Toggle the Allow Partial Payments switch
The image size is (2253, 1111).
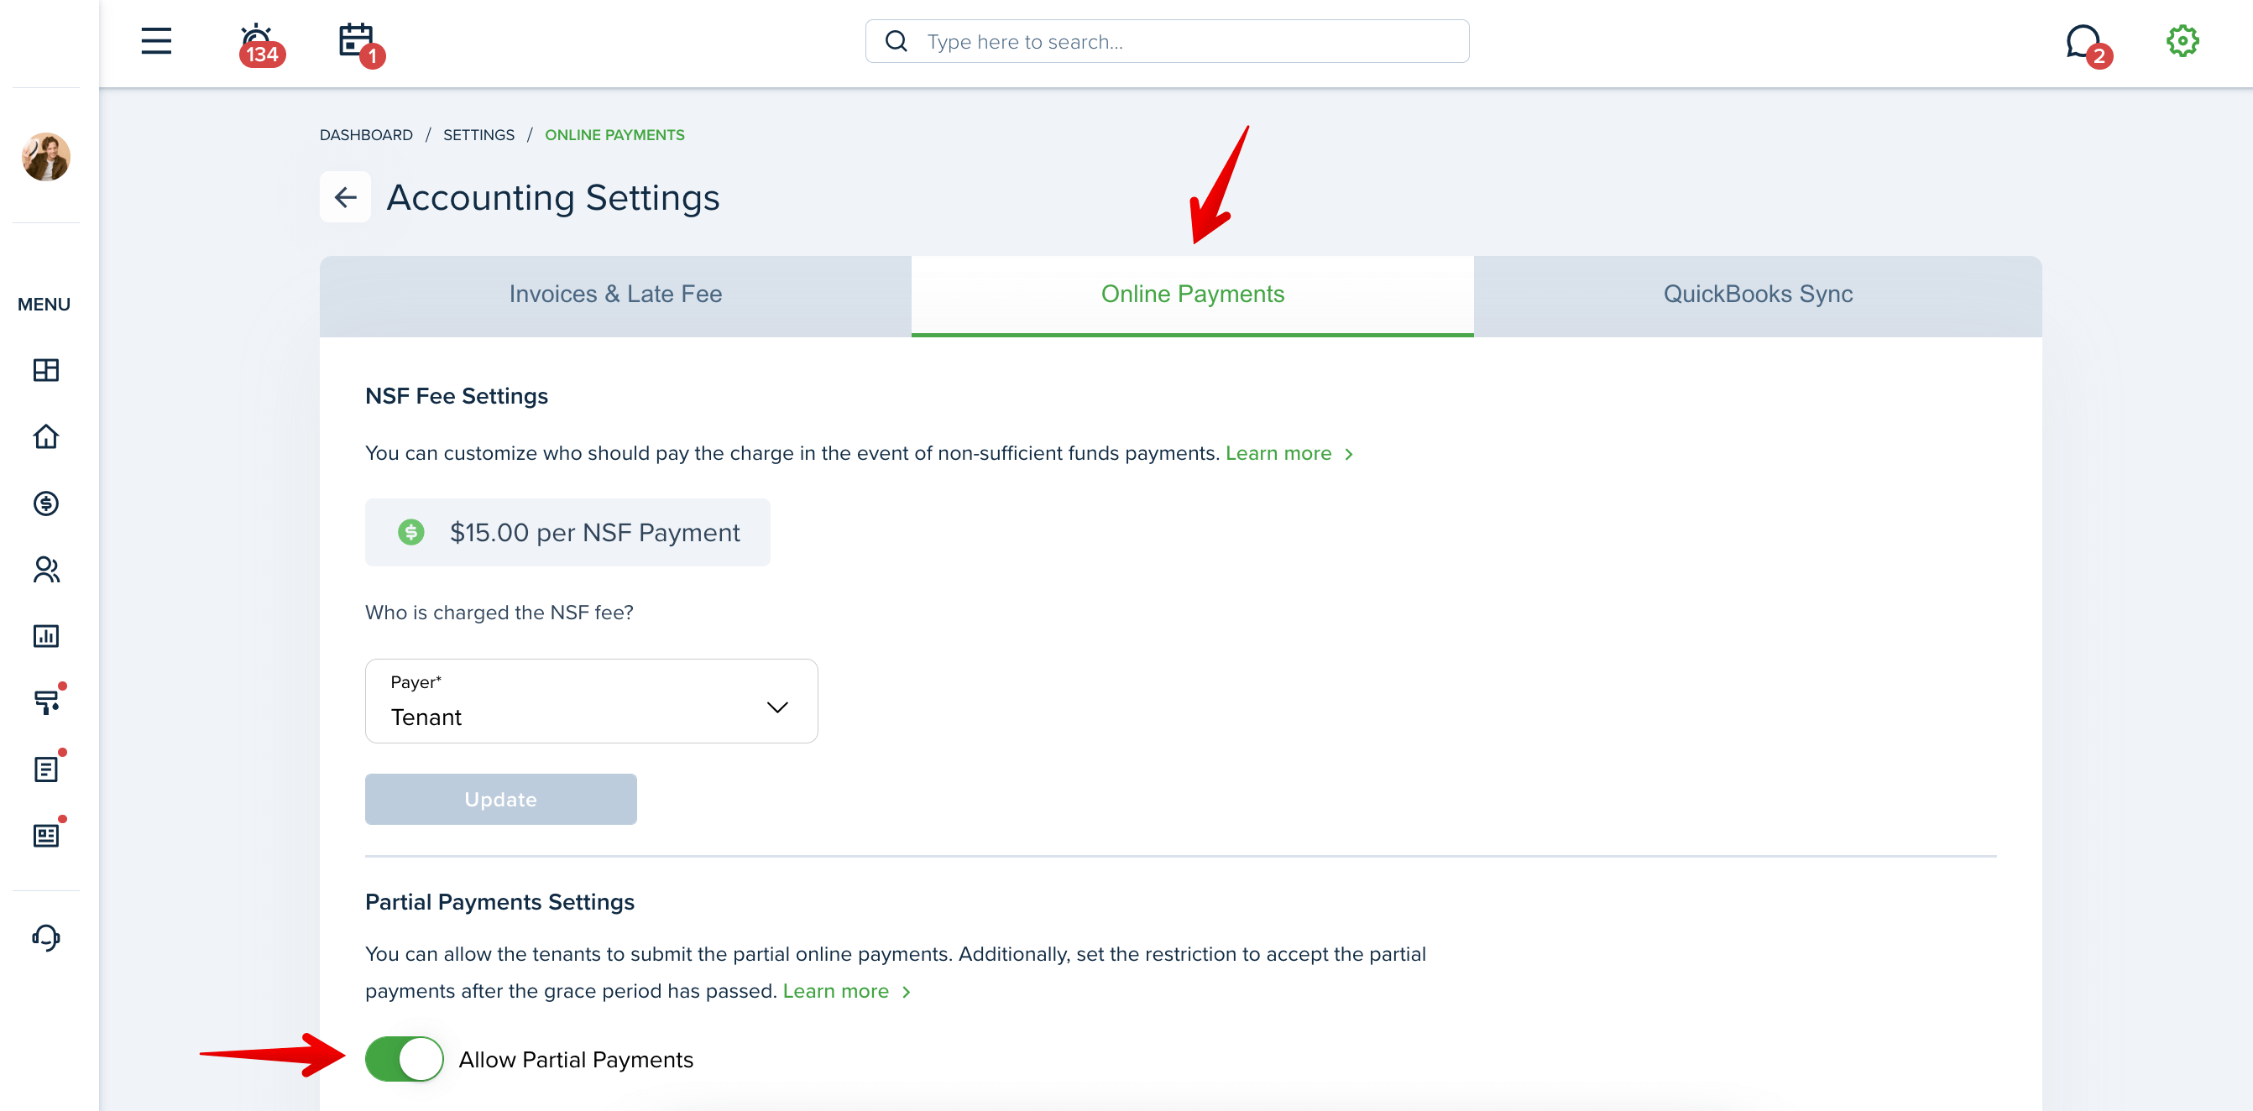pos(404,1058)
